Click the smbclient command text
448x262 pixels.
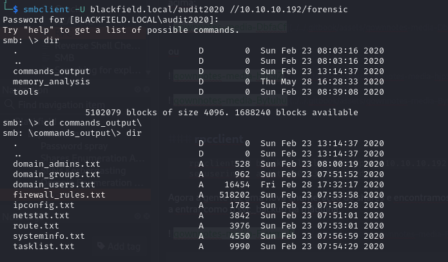point(46,10)
